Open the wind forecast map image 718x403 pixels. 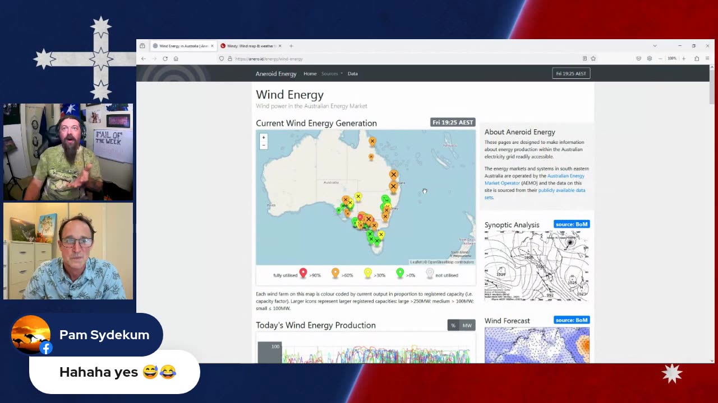pyautogui.click(x=537, y=345)
